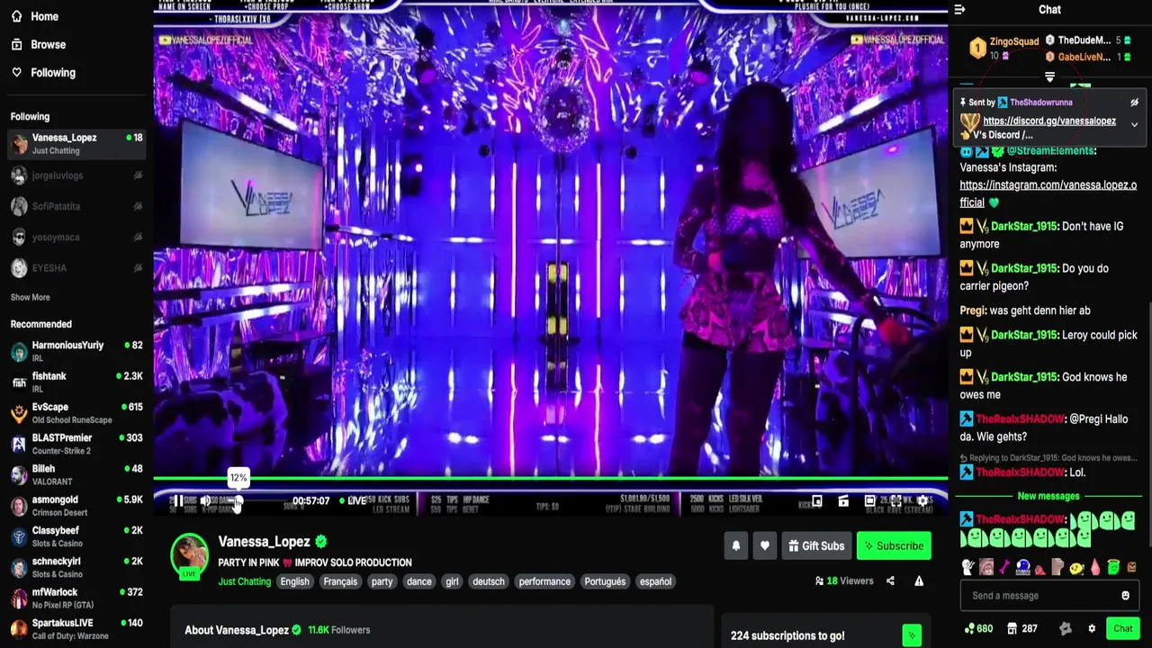
Task: Pause the live stream video
Action: 178,501
